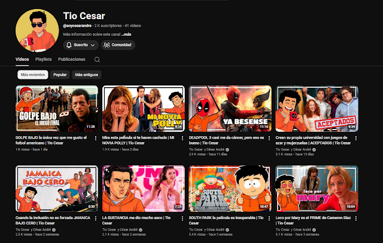
Task: Open title 'Loco por Mary es el PRIME'
Action: pos(313,220)
